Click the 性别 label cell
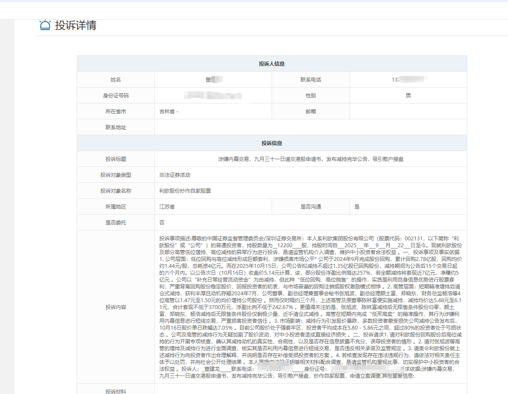Image resolution: width=508 pixels, height=394 pixels. [311, 96]
